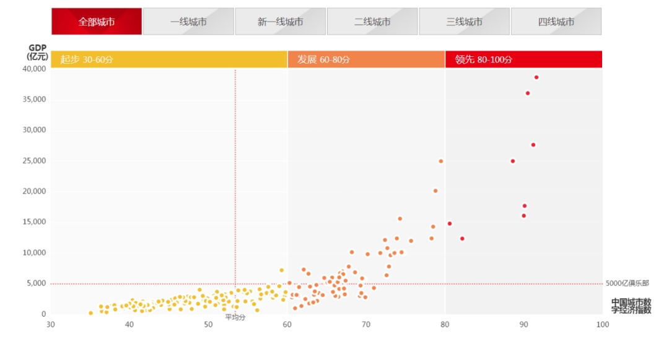Click the orange 发展 60-80分 band header
The height and width of the screenshot is (349, 669).
365,59
